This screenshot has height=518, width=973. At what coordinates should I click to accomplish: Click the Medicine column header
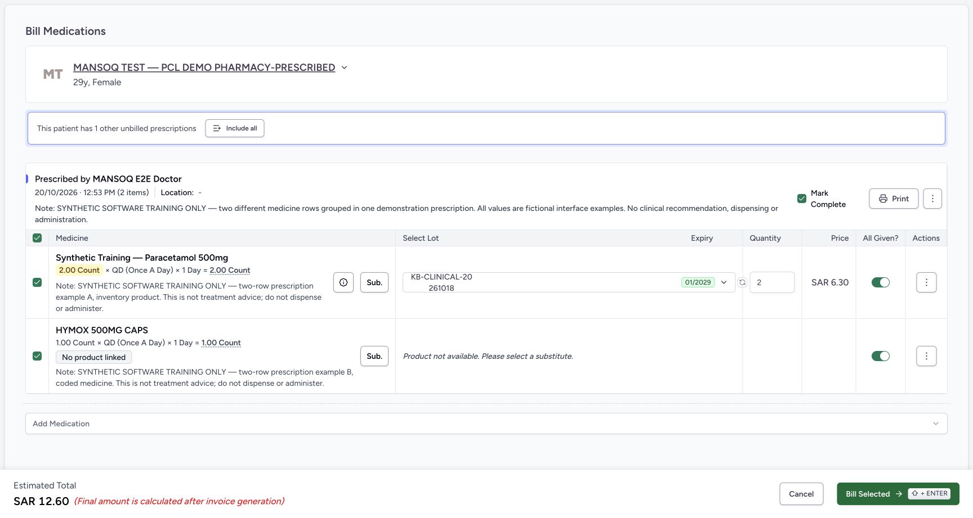tap(72, 238)
